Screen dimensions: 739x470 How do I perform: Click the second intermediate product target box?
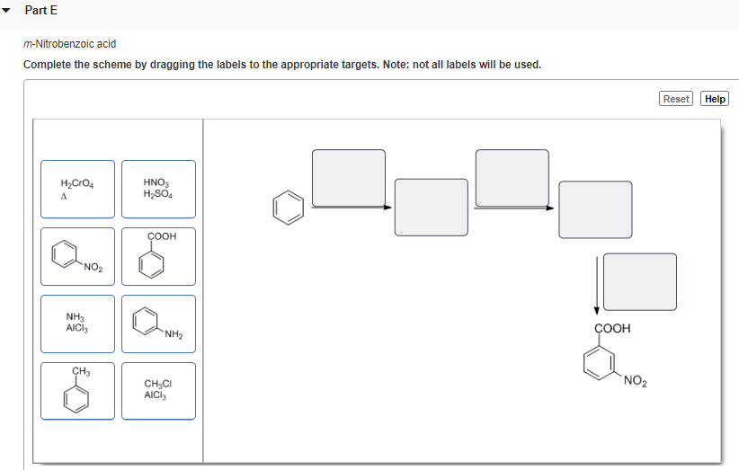(x=595, y=209)
